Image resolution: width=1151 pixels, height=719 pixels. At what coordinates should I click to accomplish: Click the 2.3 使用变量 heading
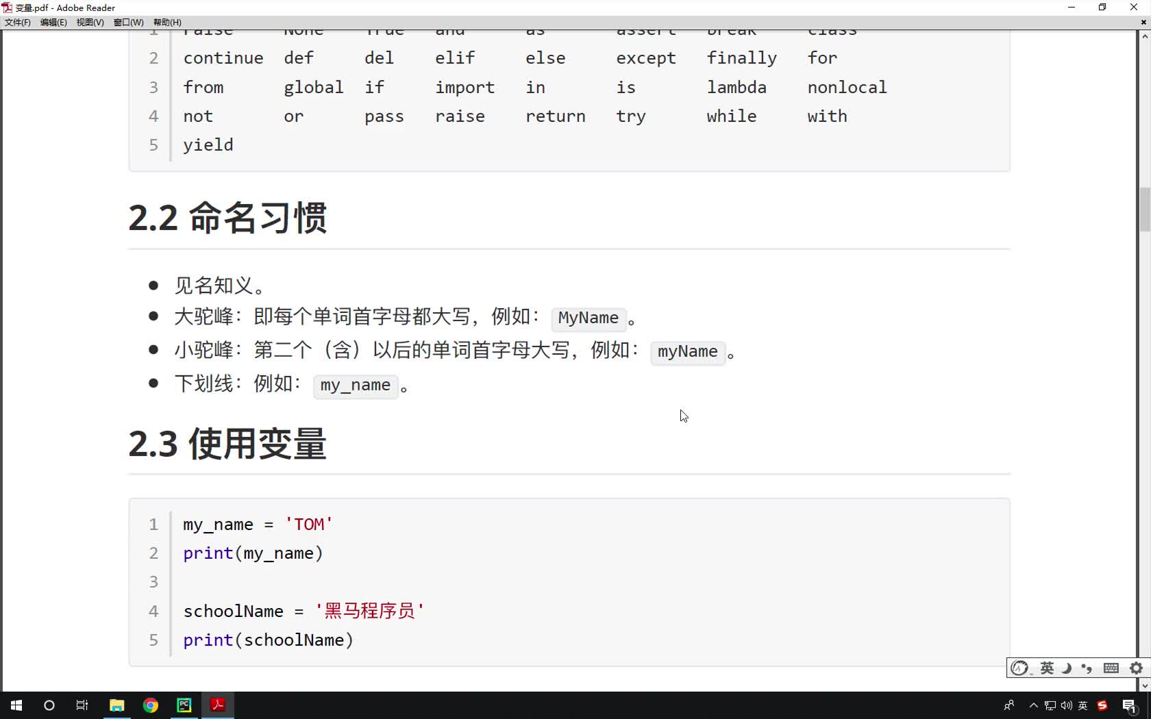click(227, 443)
